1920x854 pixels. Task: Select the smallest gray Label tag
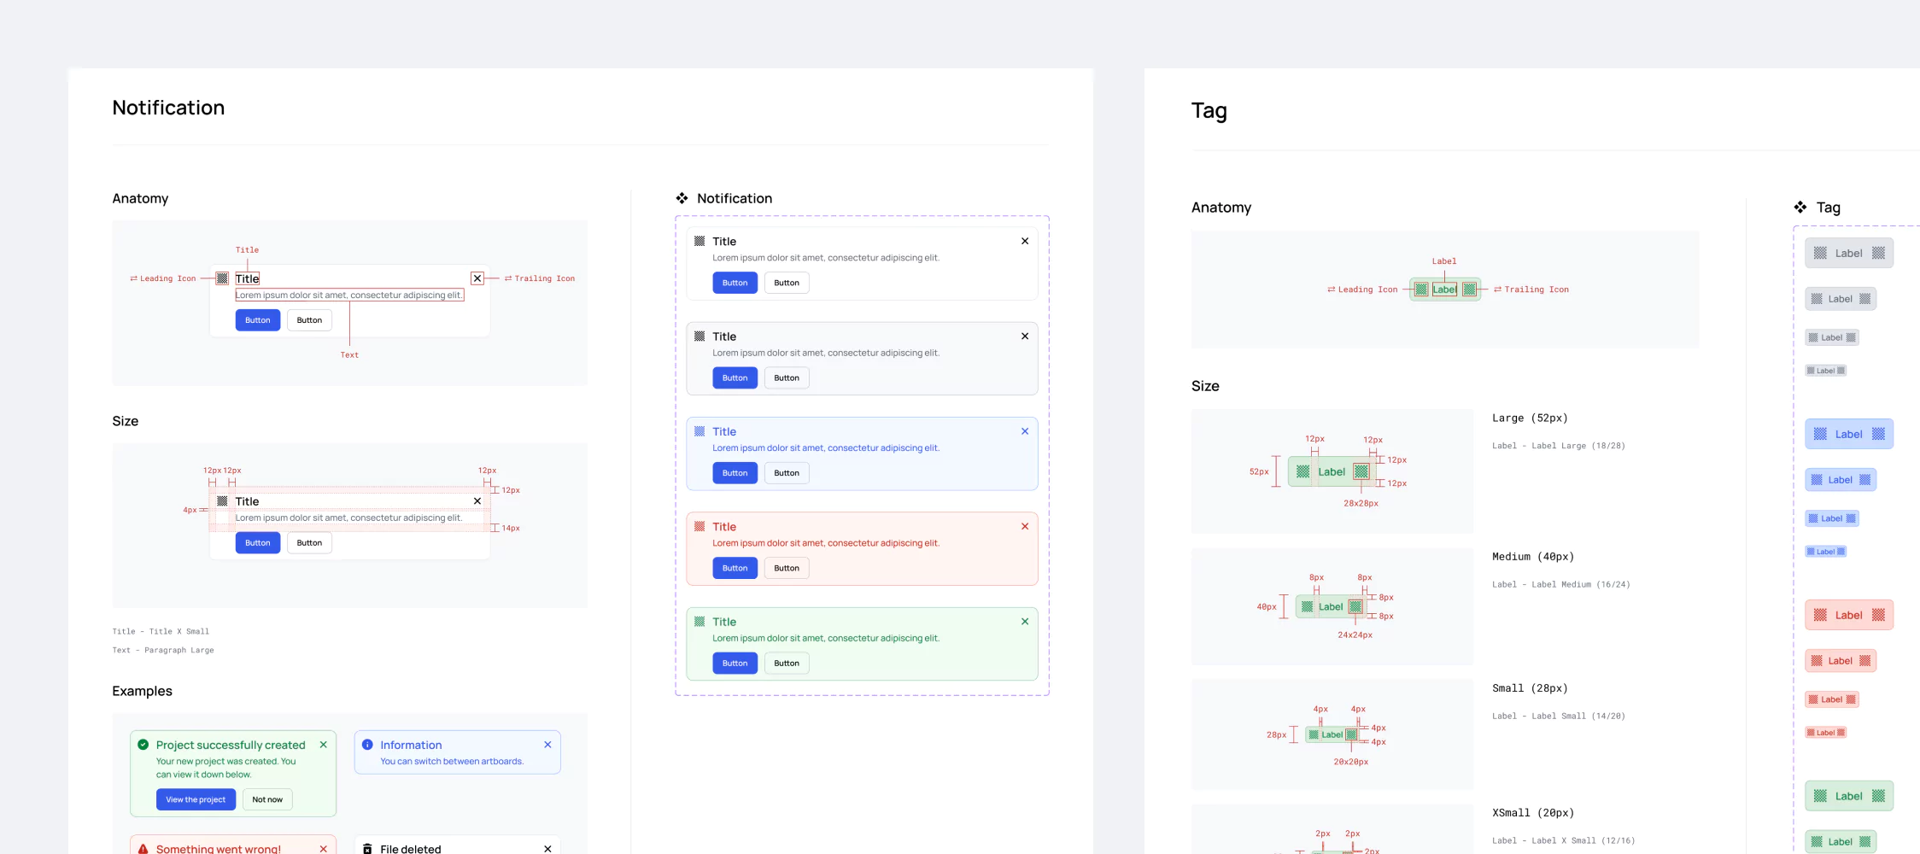click(1826, 371)
